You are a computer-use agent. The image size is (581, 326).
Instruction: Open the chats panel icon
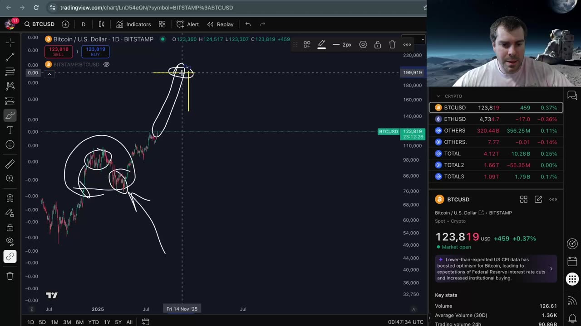point(572,96)
